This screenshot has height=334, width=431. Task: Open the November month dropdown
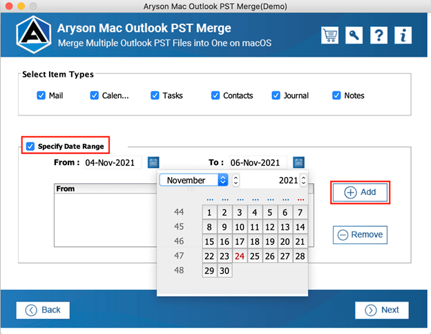pyautogui.click(x=193, y=180)
